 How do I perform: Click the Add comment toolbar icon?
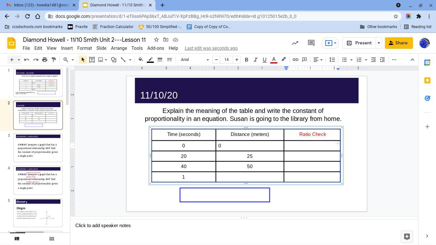point(304,60)
